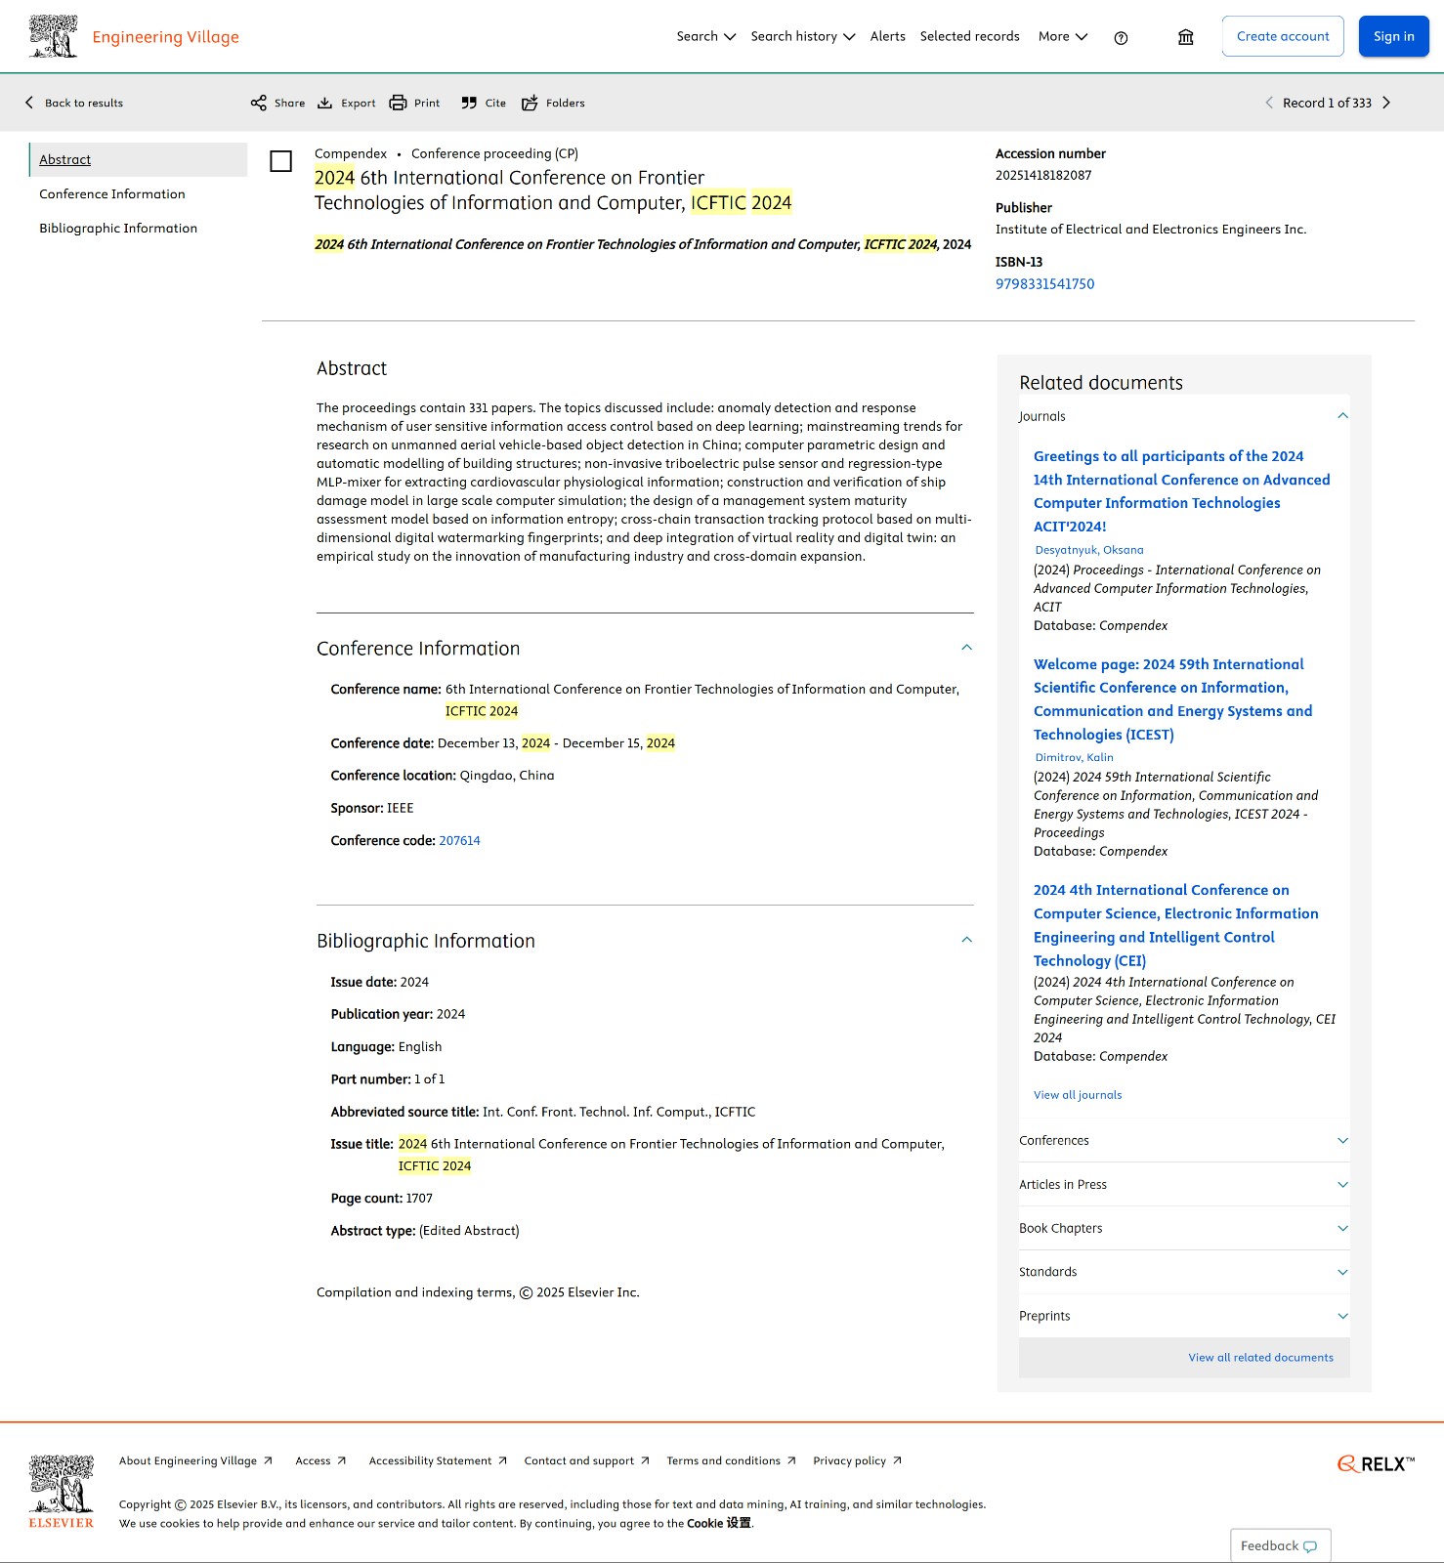
Task: Open the Search dropdown menu
Action: [705, 36]
